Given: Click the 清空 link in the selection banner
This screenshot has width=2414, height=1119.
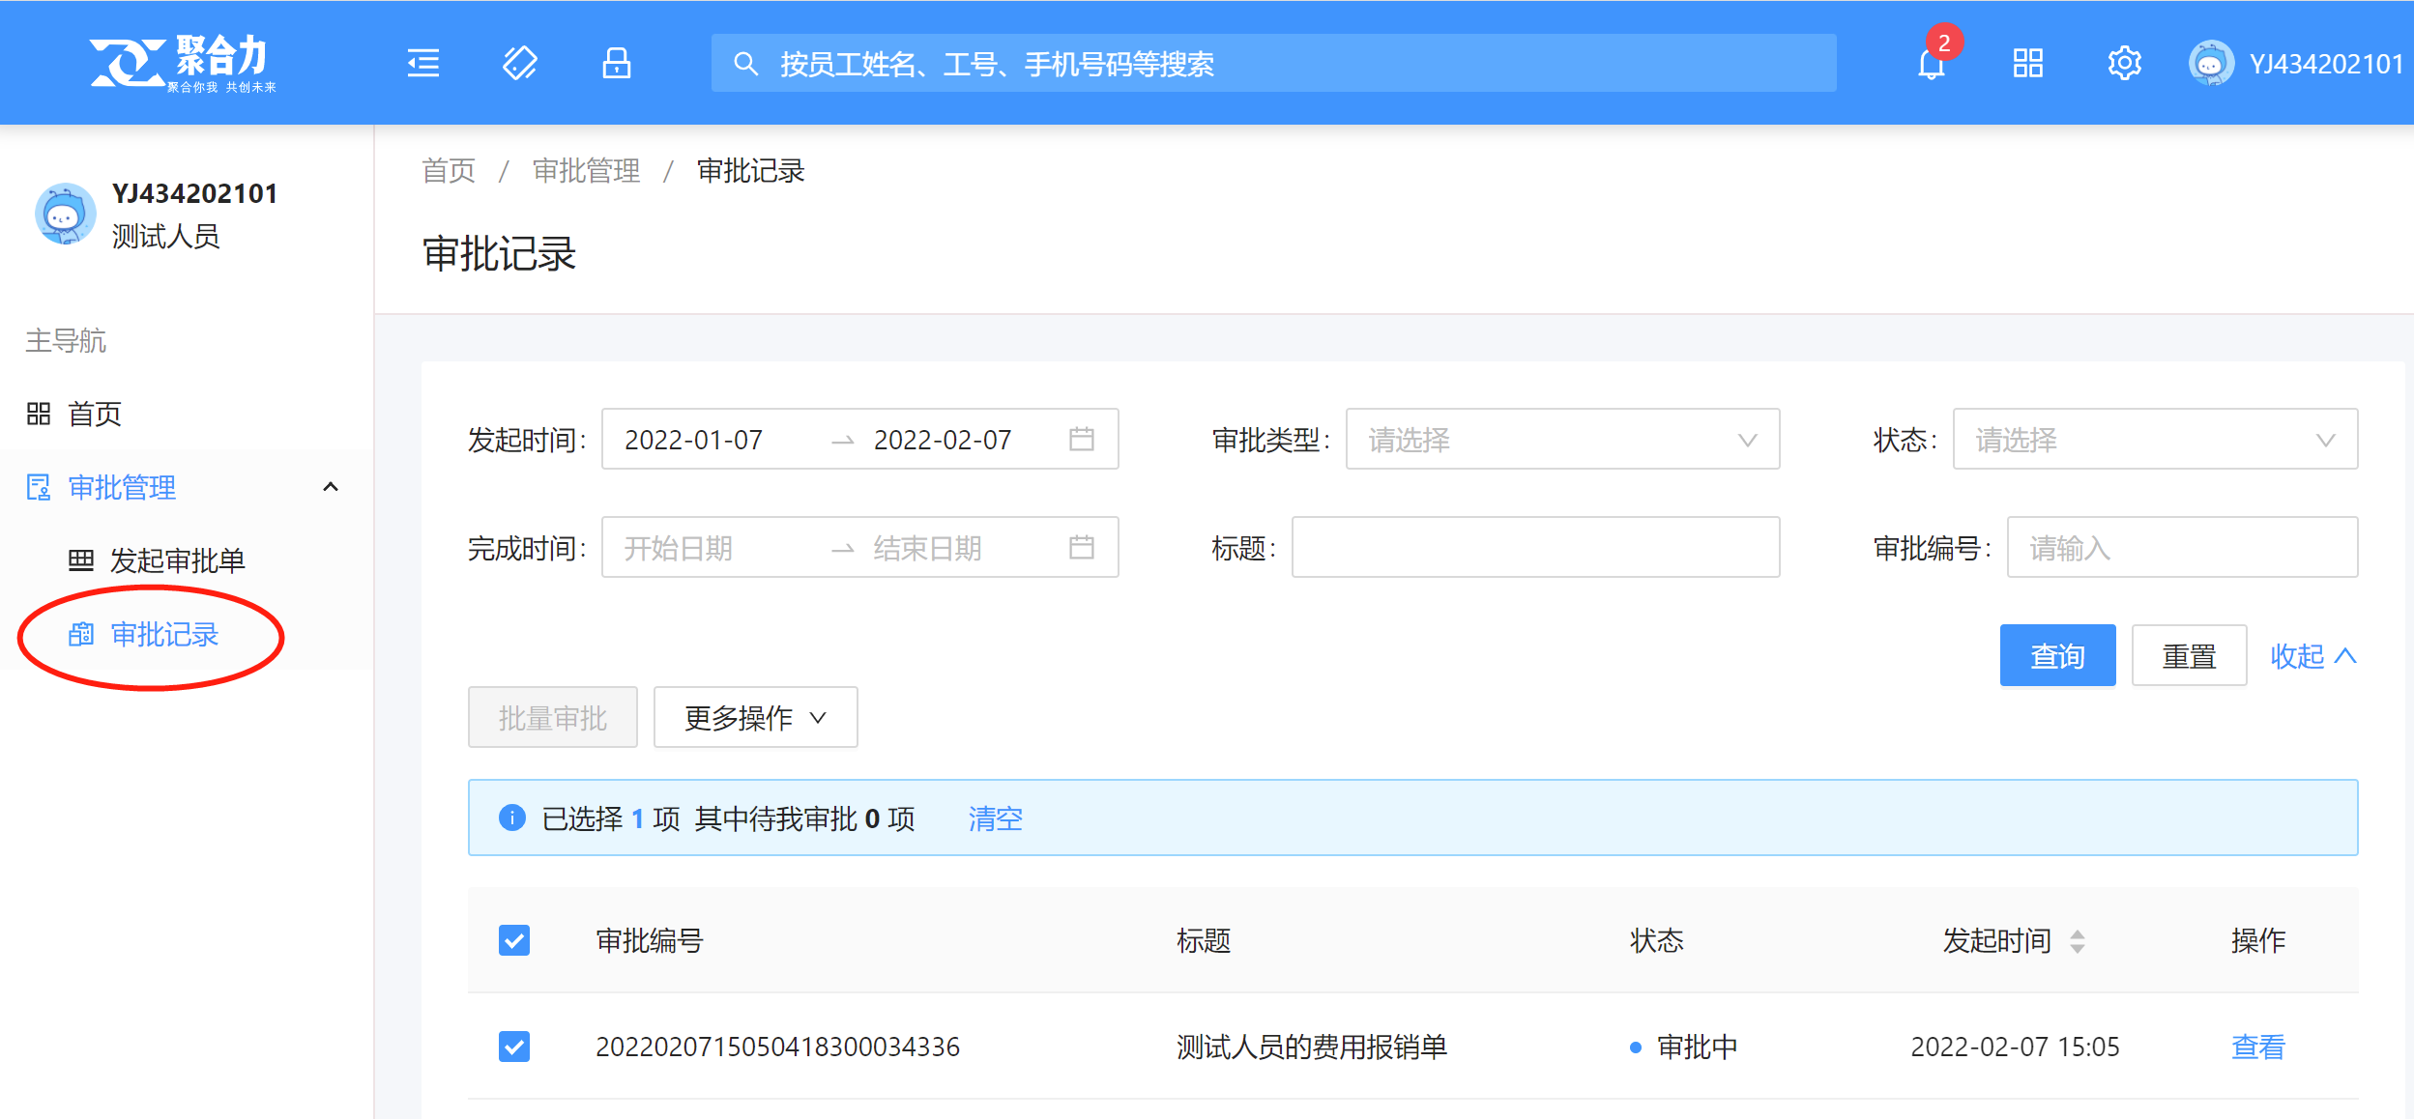Looking at the screenshot, I should [995, 818].
